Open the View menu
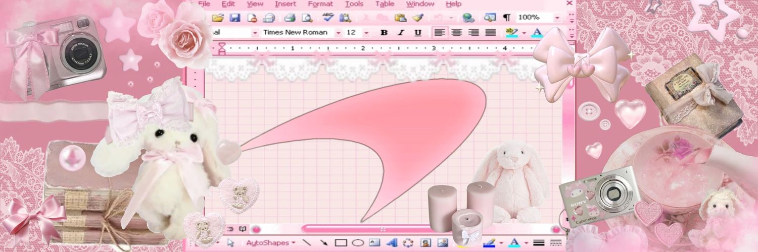Viewport: 758px width, 252px height. pyautogui.click(x=255, y=4)
